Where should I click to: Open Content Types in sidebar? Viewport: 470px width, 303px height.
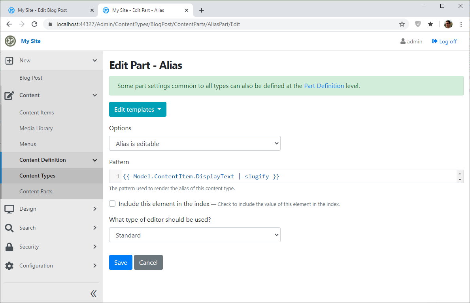pyautogui.click(x=38, y=176)
